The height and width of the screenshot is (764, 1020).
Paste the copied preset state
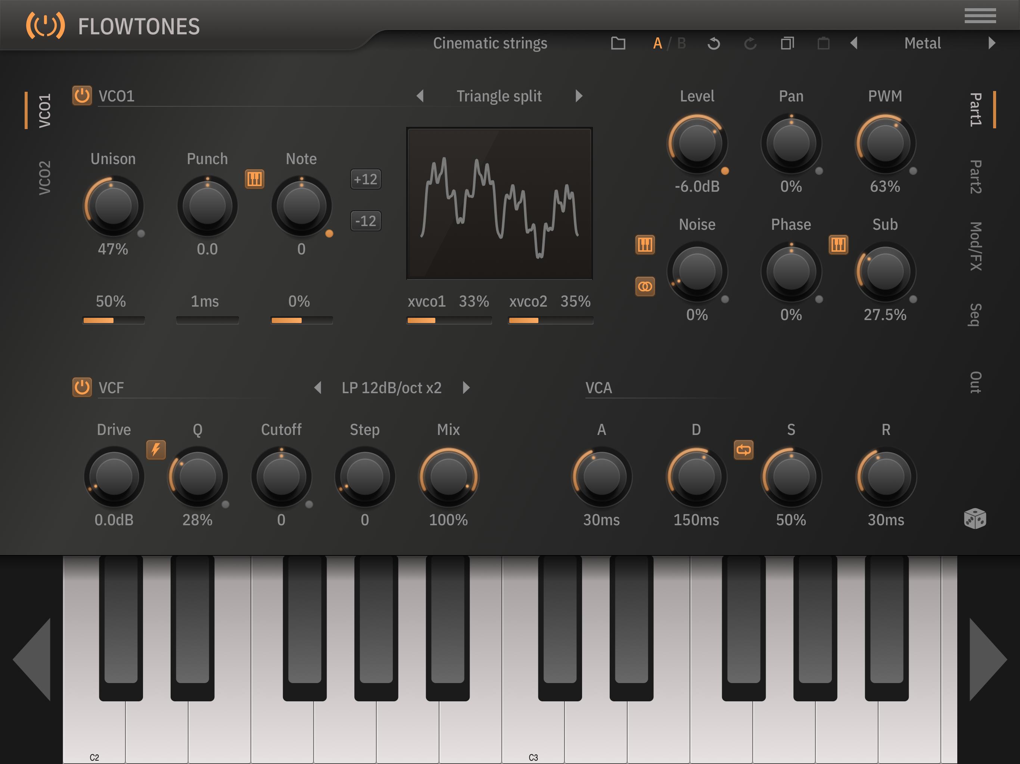[x=824, y=43]
